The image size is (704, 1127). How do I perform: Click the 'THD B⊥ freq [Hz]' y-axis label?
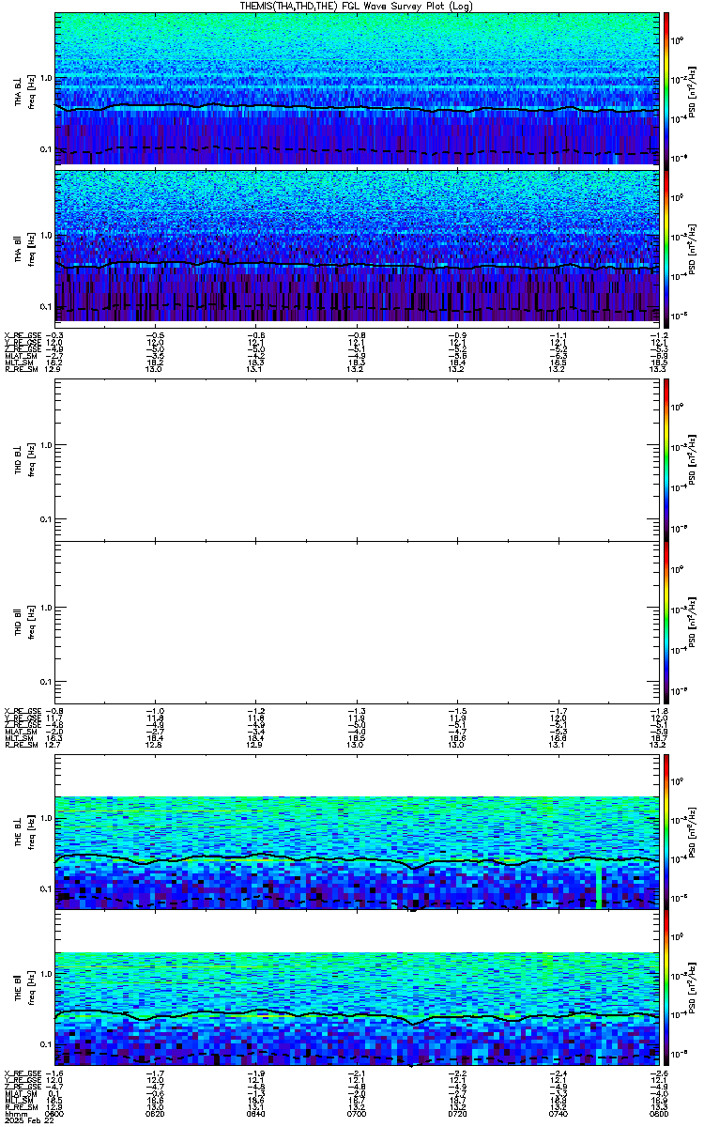click(23, 459)
